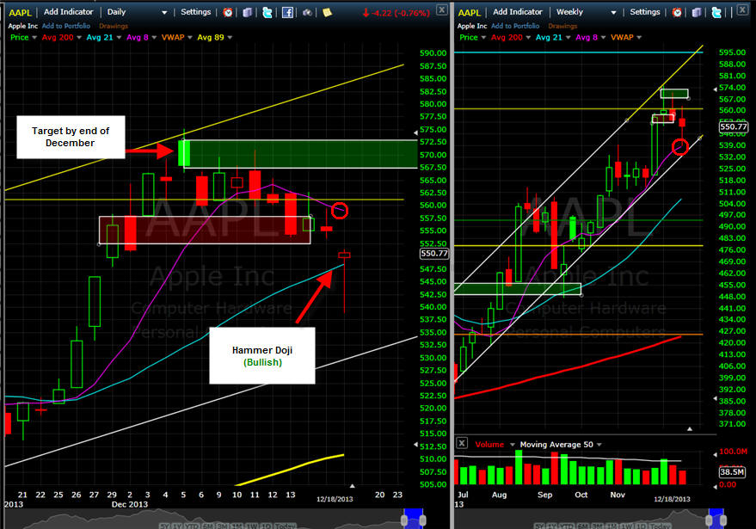
Task: Grab left range handle under Weekly chart
Action: pyautogui.click(x=709, y=520)
